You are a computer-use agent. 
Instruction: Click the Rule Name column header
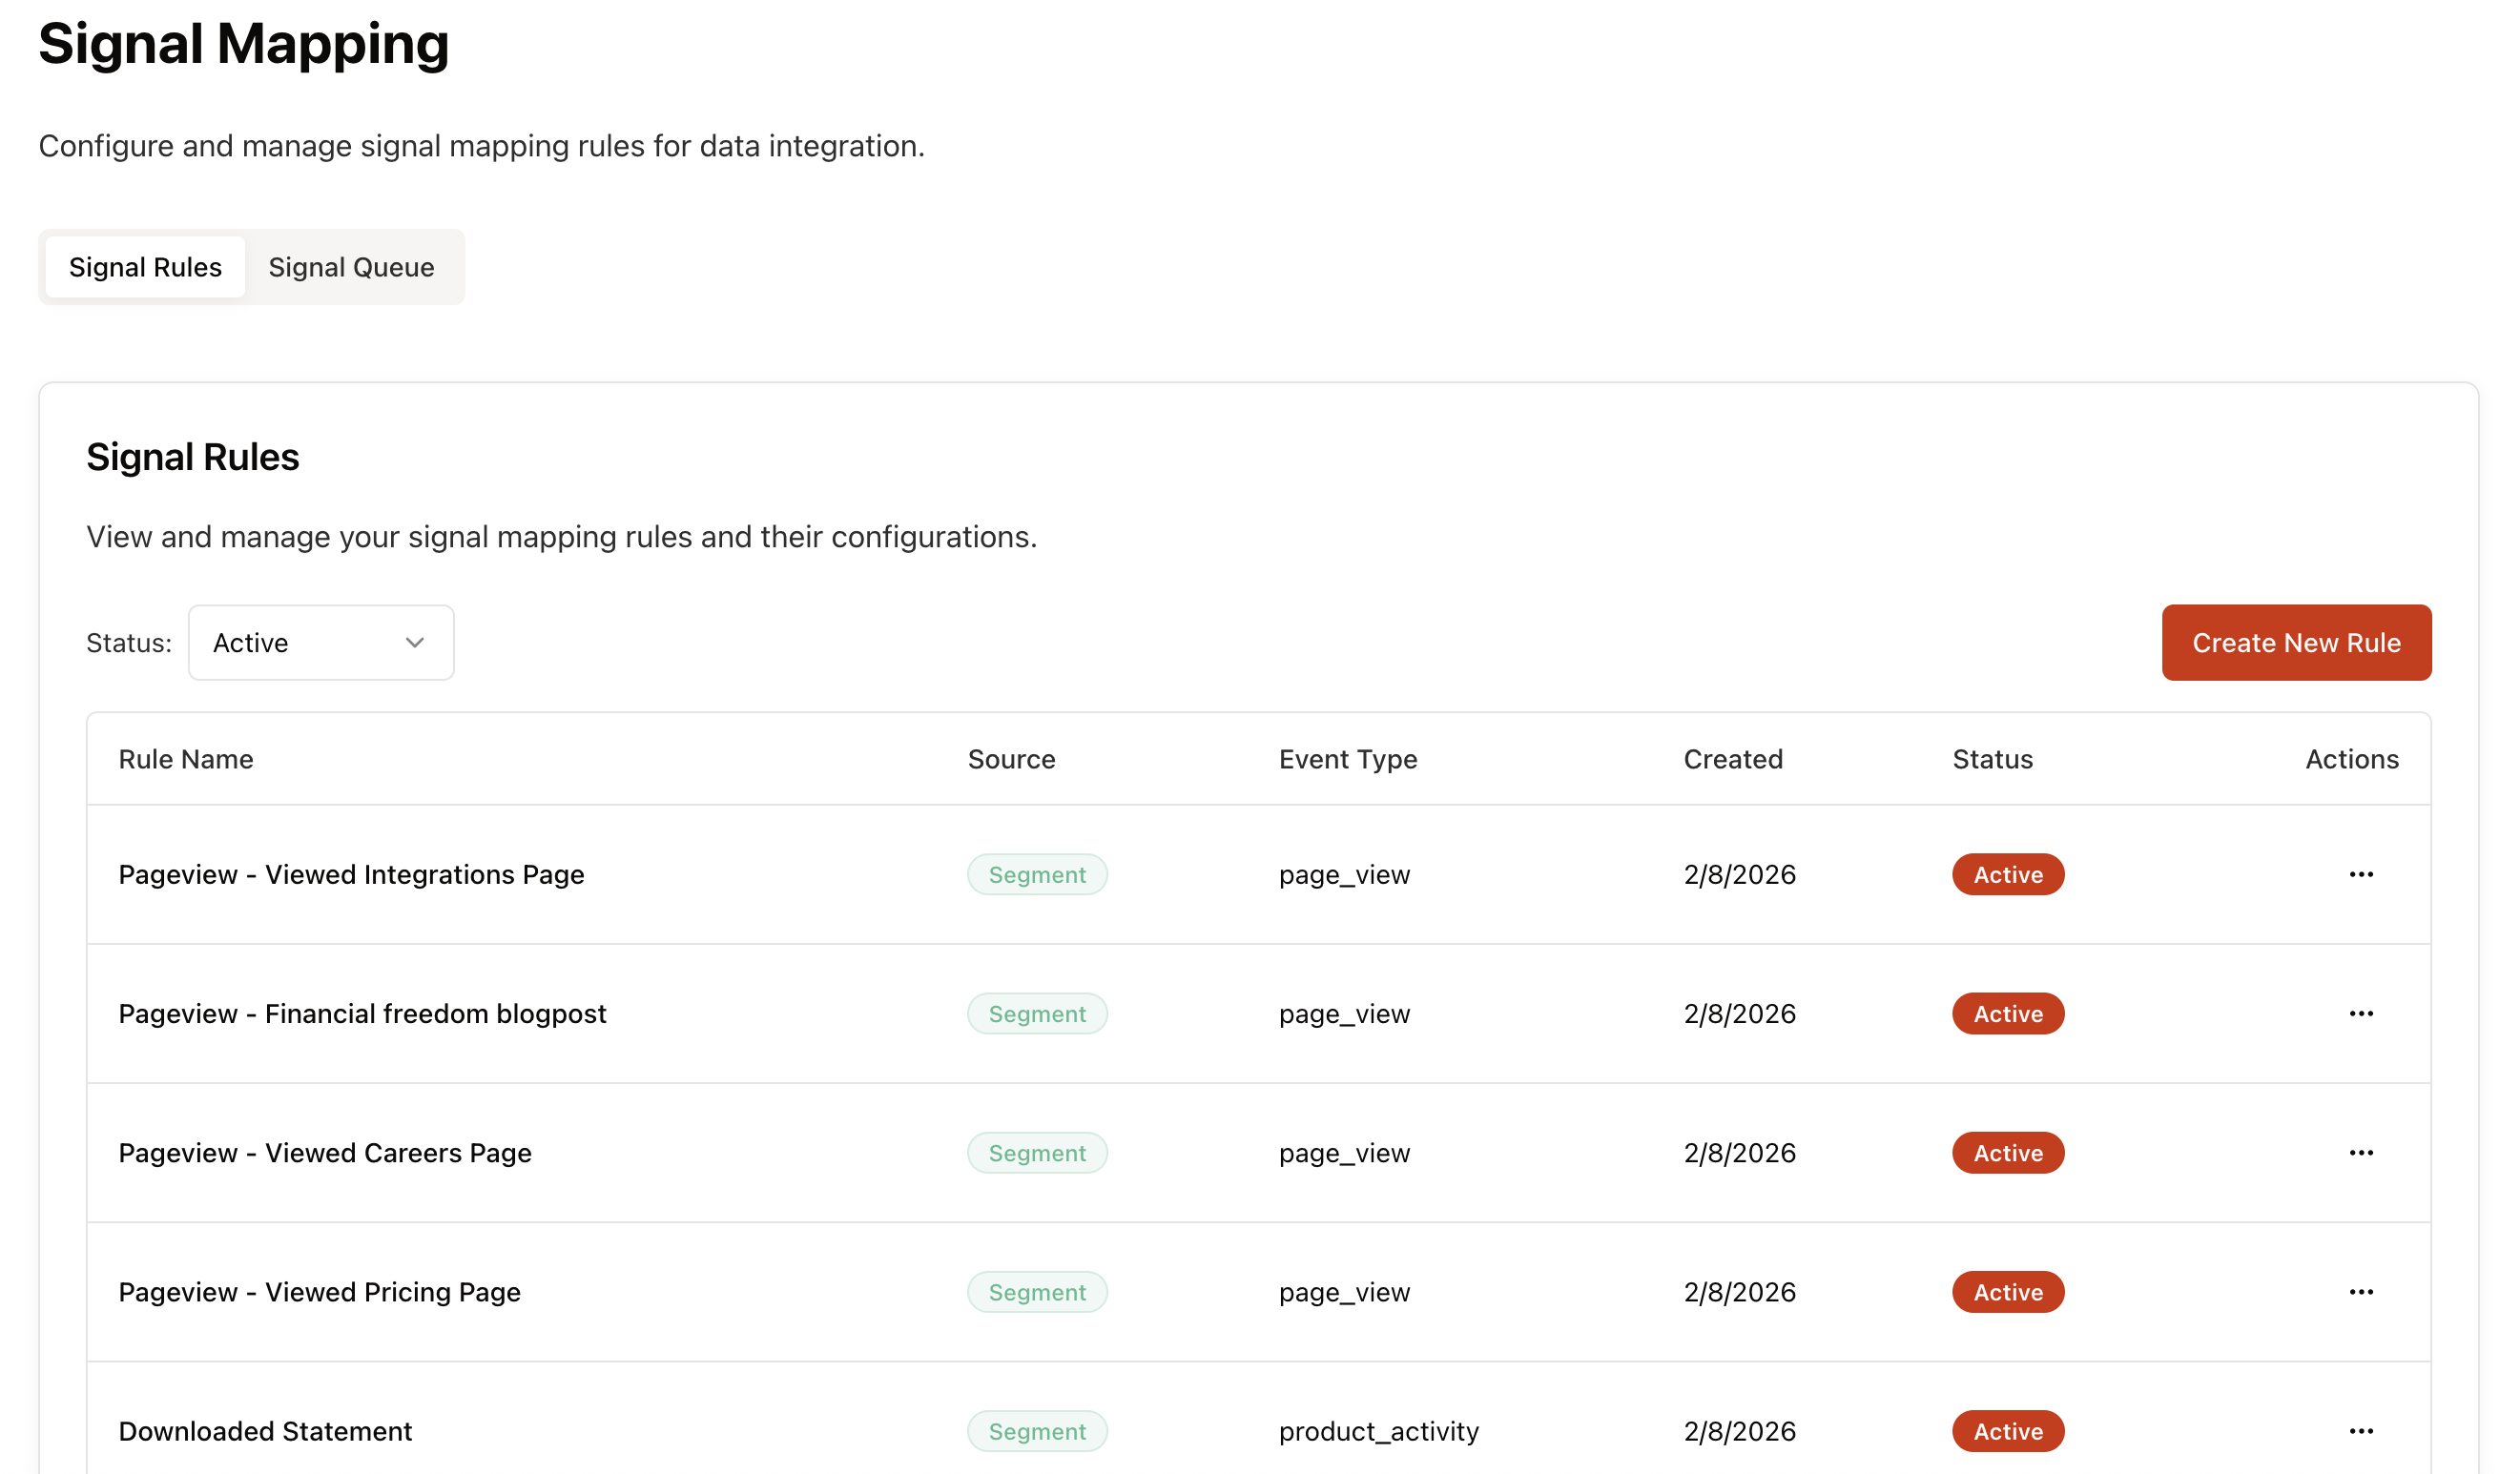click(186, 760)
